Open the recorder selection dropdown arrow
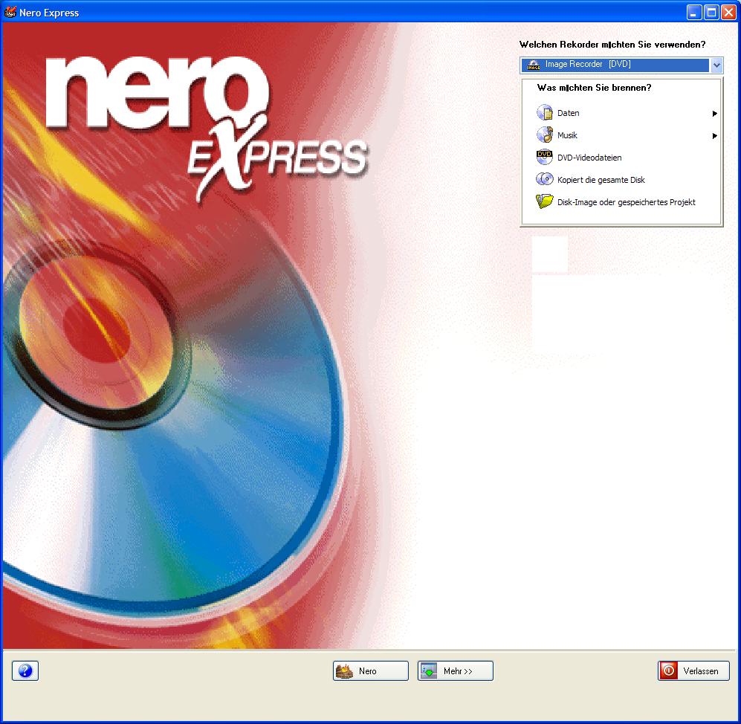 click(x=716, y=65)
